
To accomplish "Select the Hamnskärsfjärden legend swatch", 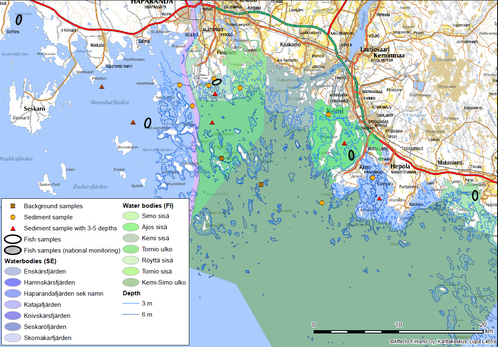I will click(12, 283).
